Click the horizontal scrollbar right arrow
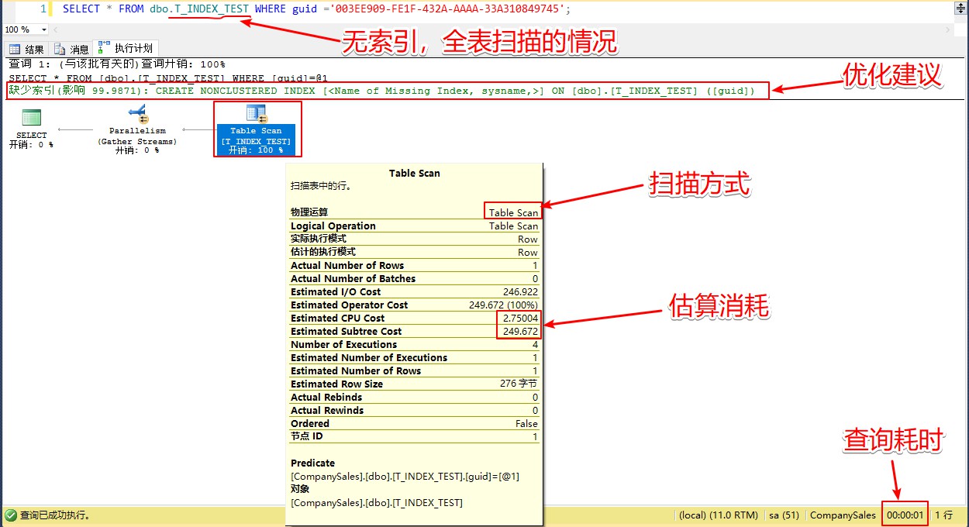 948,29
